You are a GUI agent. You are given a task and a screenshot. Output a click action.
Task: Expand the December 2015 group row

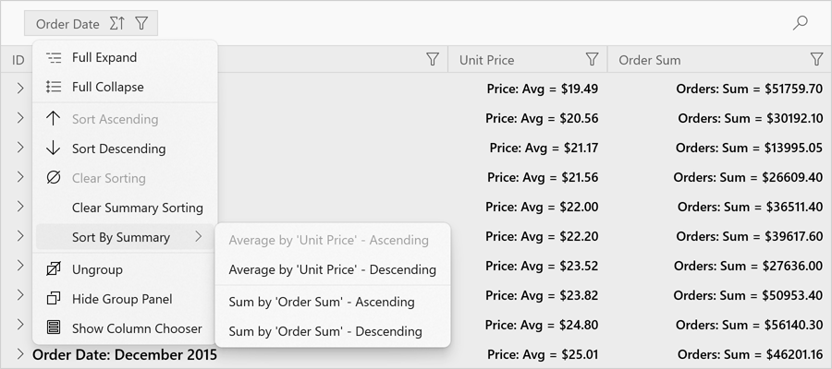(x=20, y=354)
